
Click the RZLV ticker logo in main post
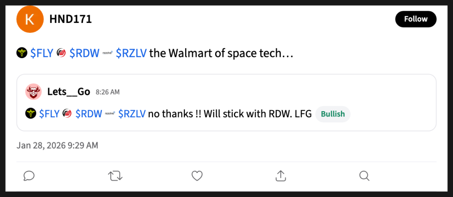[x=107, y=53]
